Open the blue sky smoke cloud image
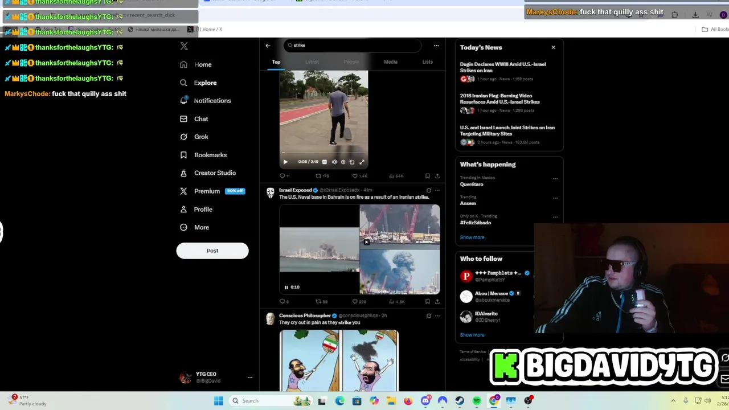The width and height of the screenshot is (729, 410). tap(400, 272)
